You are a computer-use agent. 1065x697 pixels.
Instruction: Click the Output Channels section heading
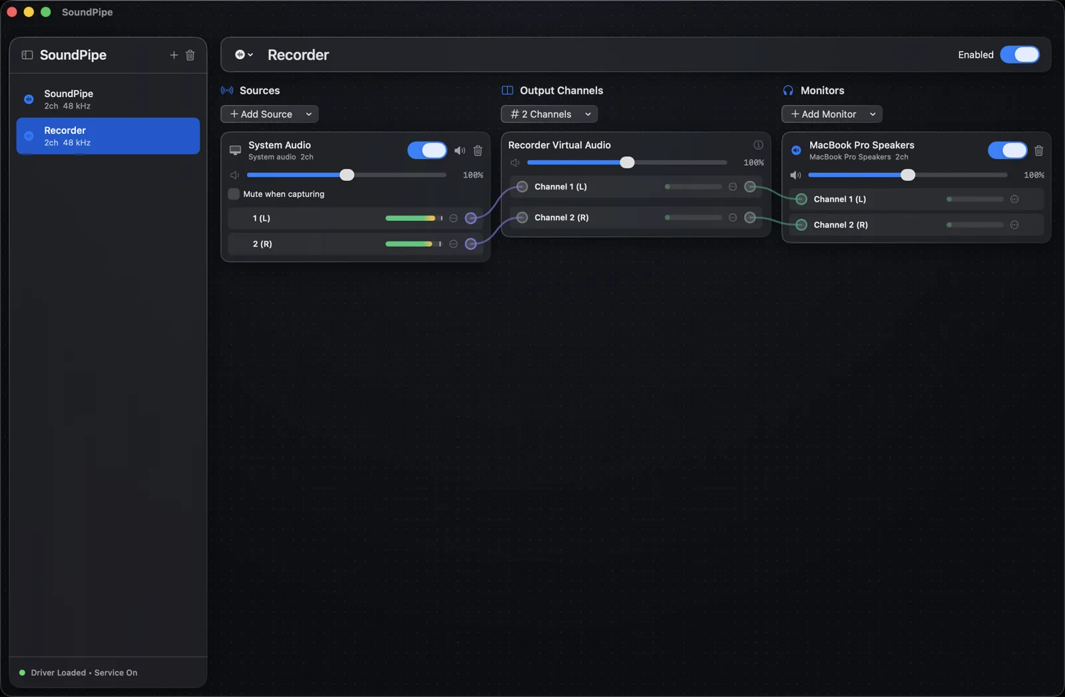click(561, 90)
